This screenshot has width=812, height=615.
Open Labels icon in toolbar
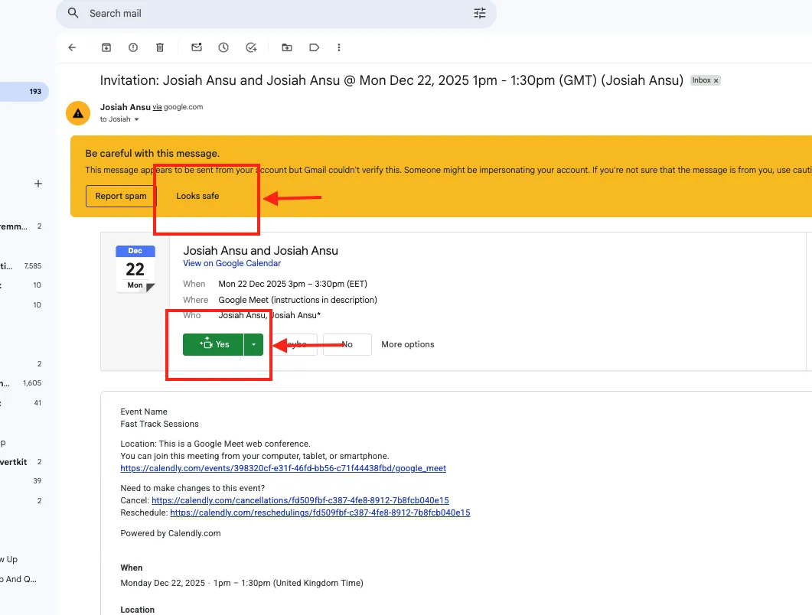(x=314, y=47)
